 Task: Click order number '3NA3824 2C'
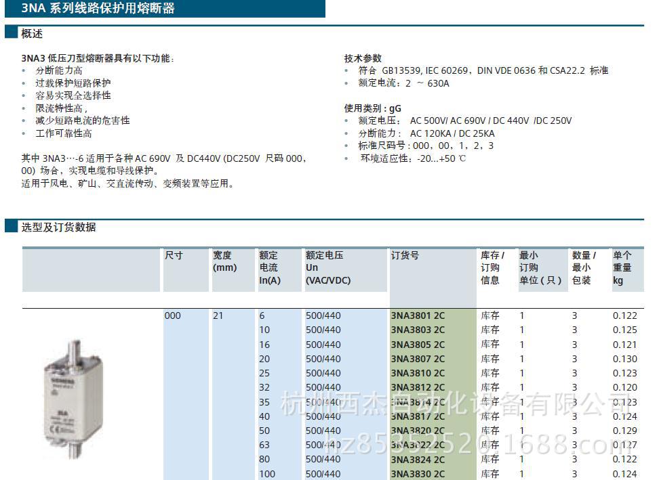point(418,460)
